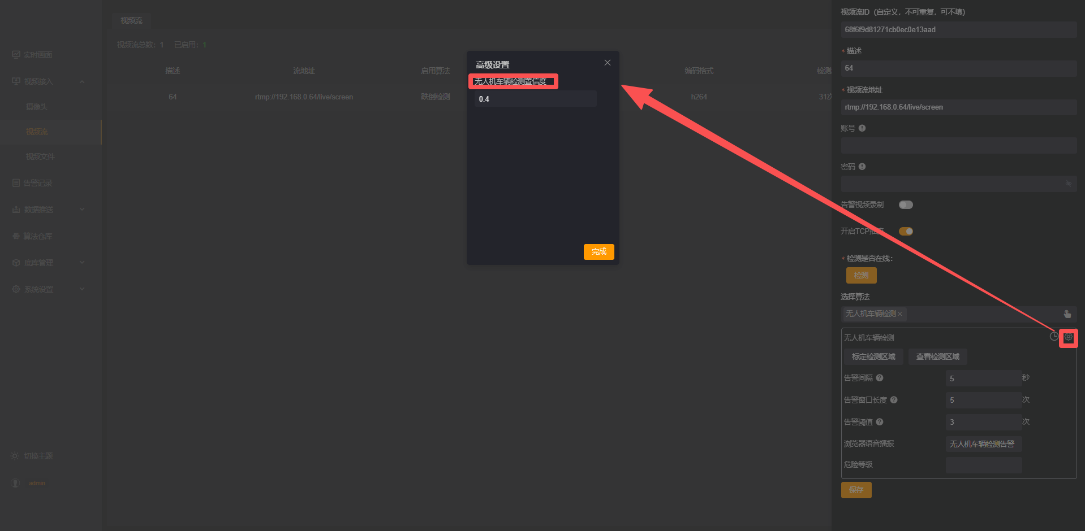Screen dimensions: 1085x531
Task: Click the hand pointer icon in algorithm selector
Action: click(x=1067, y=314)
